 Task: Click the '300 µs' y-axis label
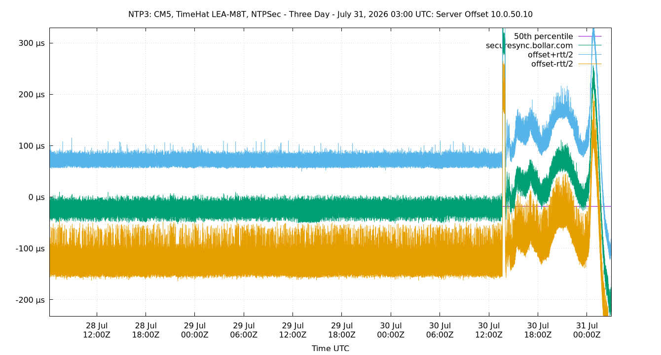point(33,43)
